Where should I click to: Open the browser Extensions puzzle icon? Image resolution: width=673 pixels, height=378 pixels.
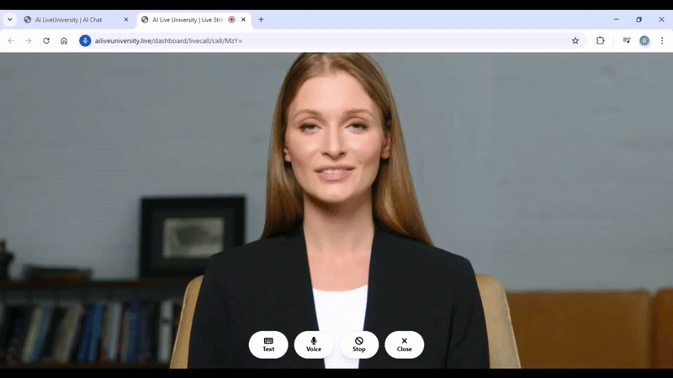(x=601, y=40)
